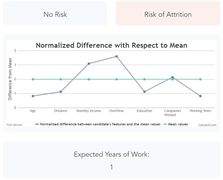Click the candidate's Working Years data point
Viewport: 223px width, 180px height.
click(200, 96)
